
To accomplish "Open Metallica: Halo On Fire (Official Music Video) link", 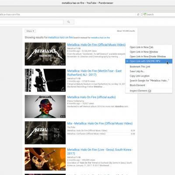I will point(96,45).
